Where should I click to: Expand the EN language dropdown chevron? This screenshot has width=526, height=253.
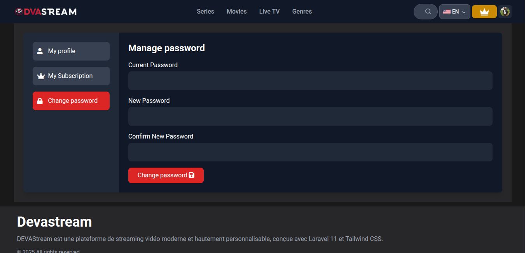point(464,12)
